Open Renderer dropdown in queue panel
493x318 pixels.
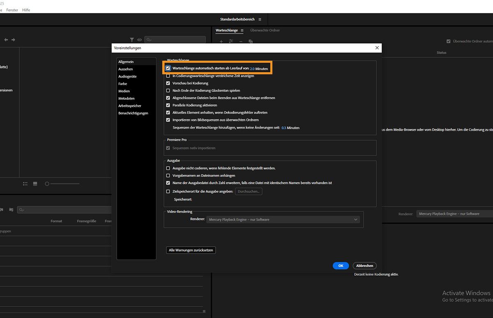(x=455, y=214)
